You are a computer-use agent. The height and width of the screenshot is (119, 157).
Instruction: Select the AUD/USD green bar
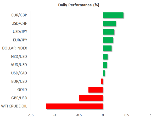105,65
